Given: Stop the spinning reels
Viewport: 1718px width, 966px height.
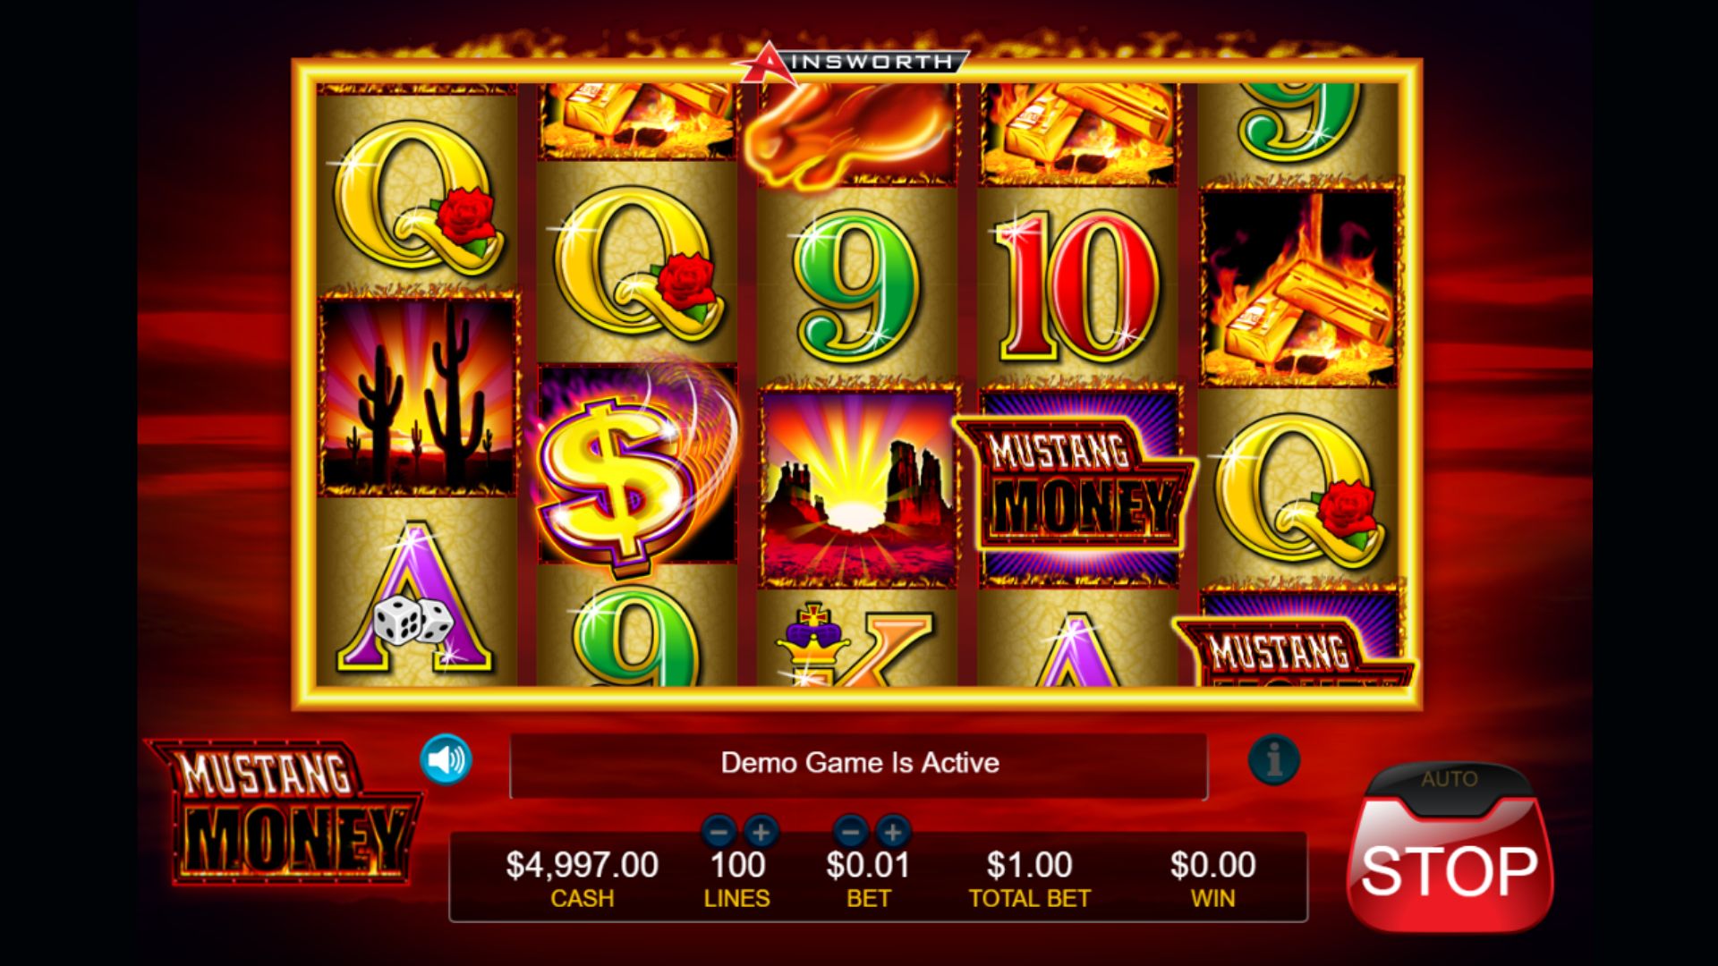Looking at the screenshot, I should (1450, 870).
